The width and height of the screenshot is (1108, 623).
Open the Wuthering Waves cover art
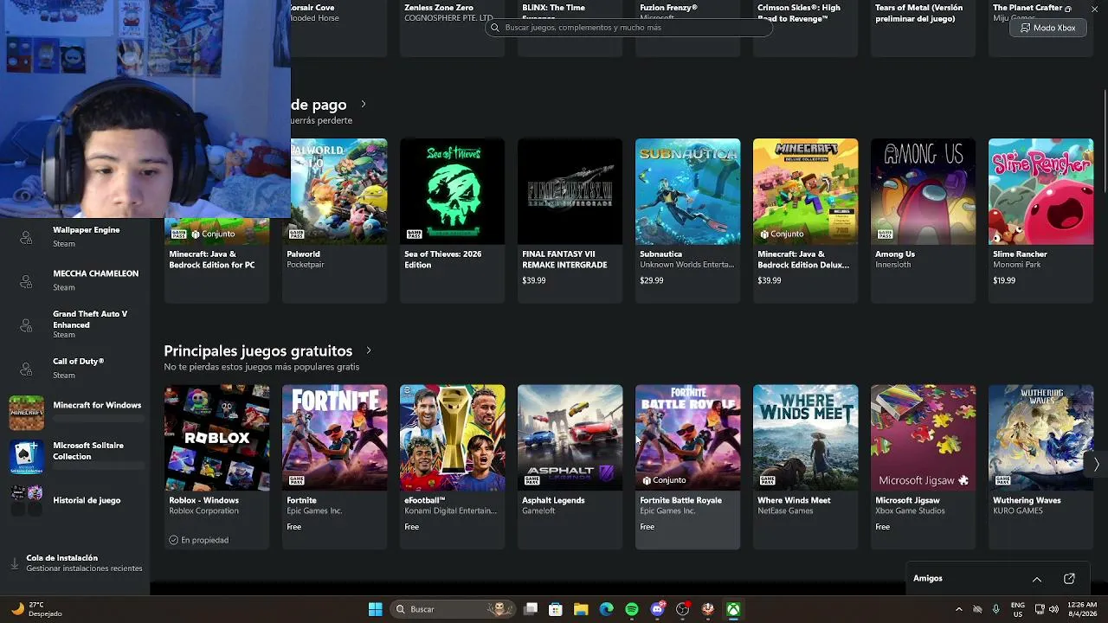coord(1040,438)
